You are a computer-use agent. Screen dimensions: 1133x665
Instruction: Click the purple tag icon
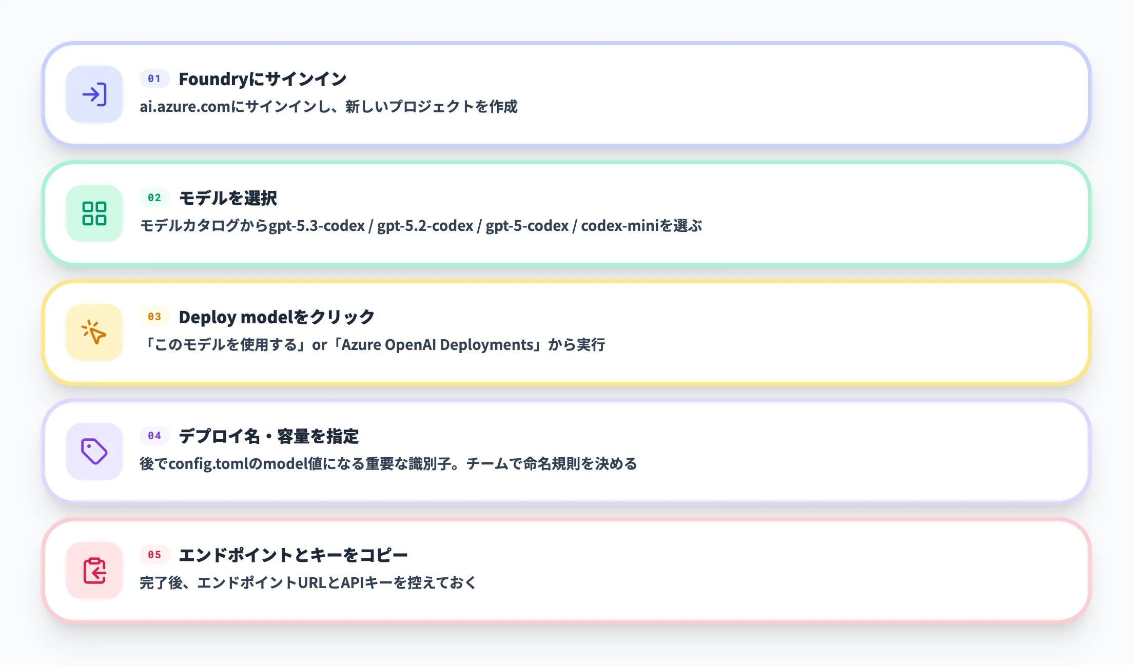[94, 452]
